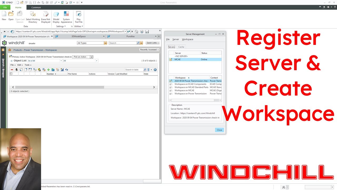The image size is (337, 190).
Task: Select Workspace on Power Transmission row
Action: (195, 93)
